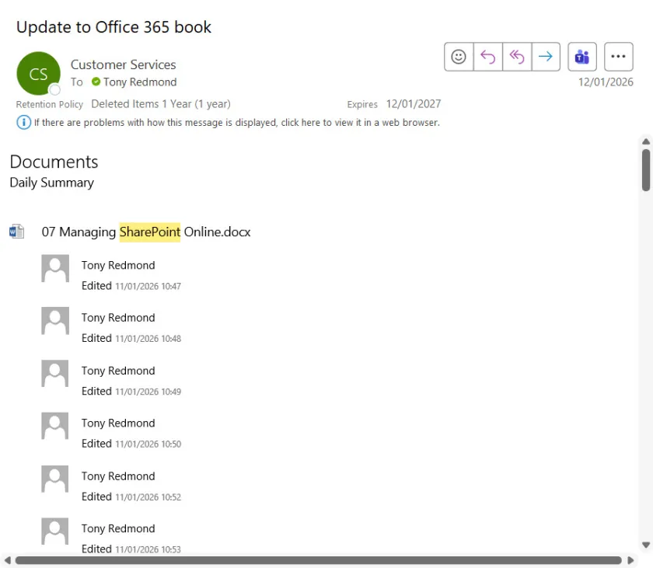Image resolution: width=653 pixels, height=568 pixels.
Task: Click the vertical scrollbar up arrow
Action: tap(645, 142)
